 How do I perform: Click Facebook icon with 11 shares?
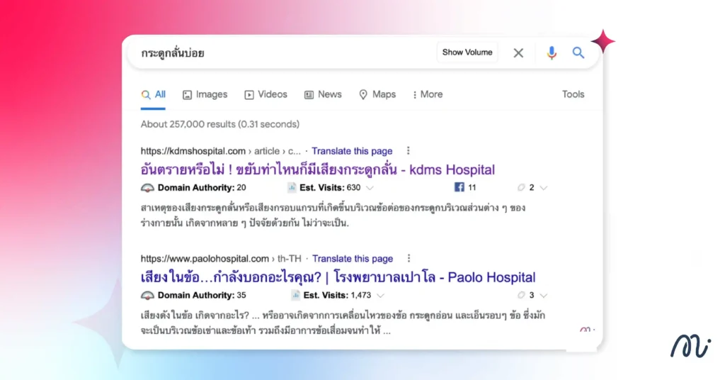pos(459,187)
